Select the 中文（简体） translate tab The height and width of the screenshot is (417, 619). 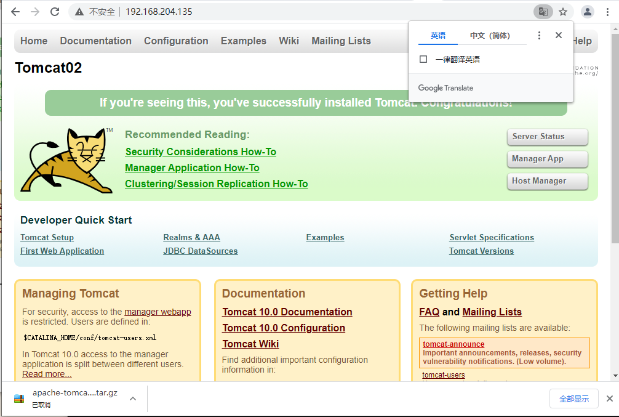click(x=490, y=36)
